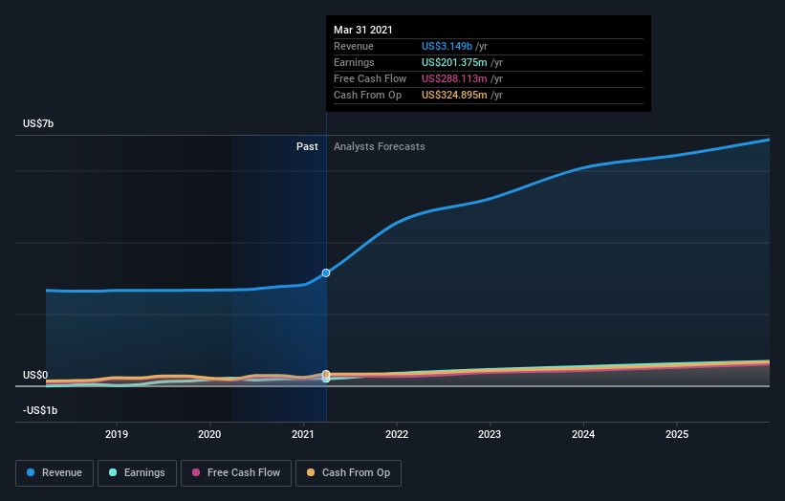Click the Free Cash Flow label in the tooltip

370,78
